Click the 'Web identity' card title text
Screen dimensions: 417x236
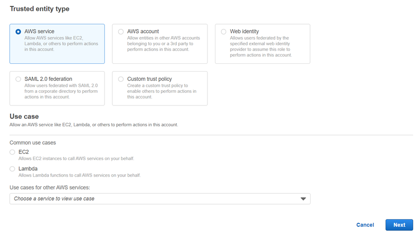(244, 31)
